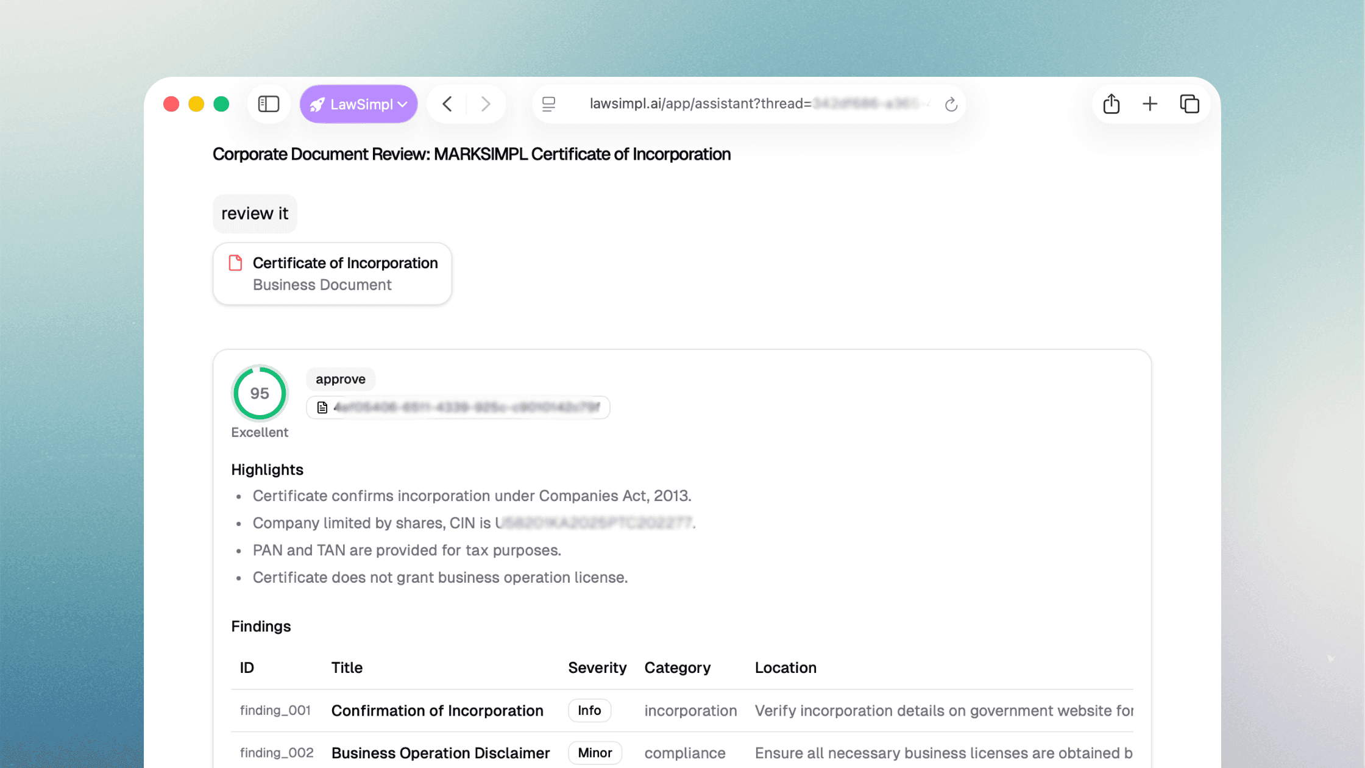Click the reader view icon in the address bar

pyautogui.click(x=548, y=104)
